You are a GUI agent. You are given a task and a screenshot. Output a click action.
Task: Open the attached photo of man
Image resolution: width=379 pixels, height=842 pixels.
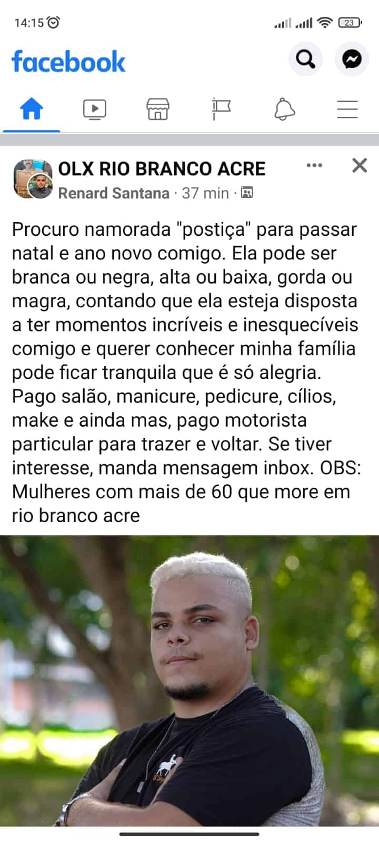189,680
